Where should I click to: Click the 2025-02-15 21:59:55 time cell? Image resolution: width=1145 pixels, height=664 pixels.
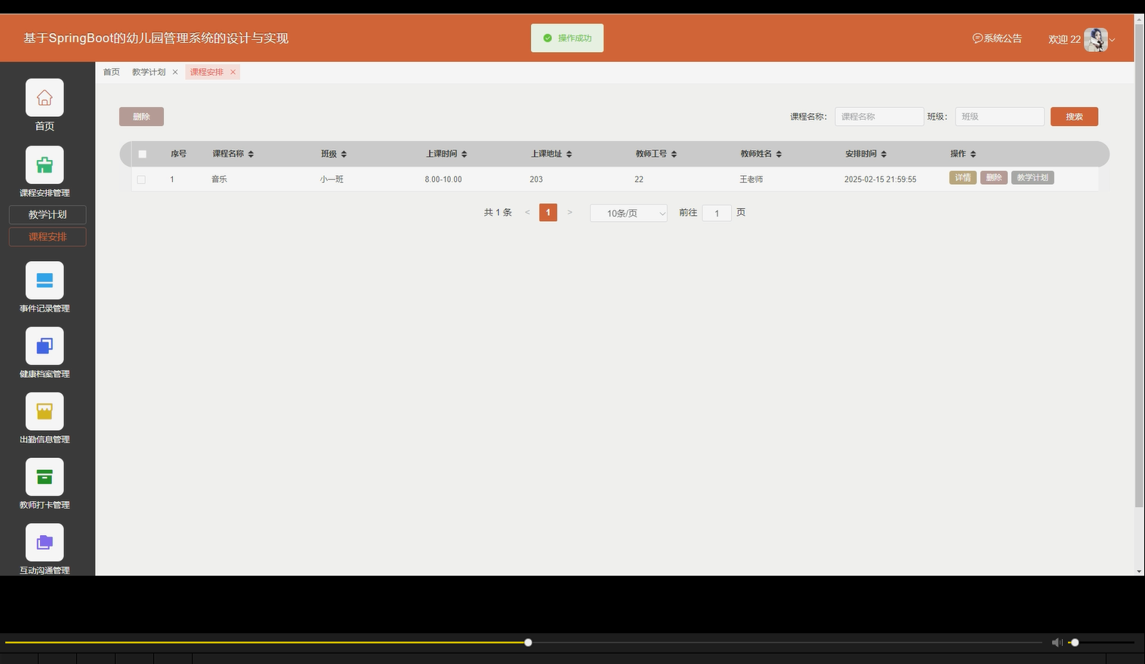(x=880, y=180)
